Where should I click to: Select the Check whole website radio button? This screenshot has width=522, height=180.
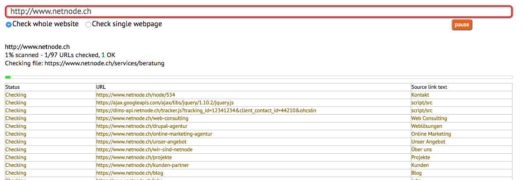click(8, 25)
